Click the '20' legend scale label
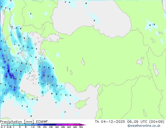The image size is (166, 128). (45, 127)
